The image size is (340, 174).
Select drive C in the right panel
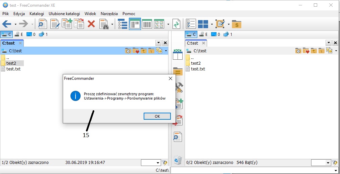pyautogui.click(x=191, y=34)
